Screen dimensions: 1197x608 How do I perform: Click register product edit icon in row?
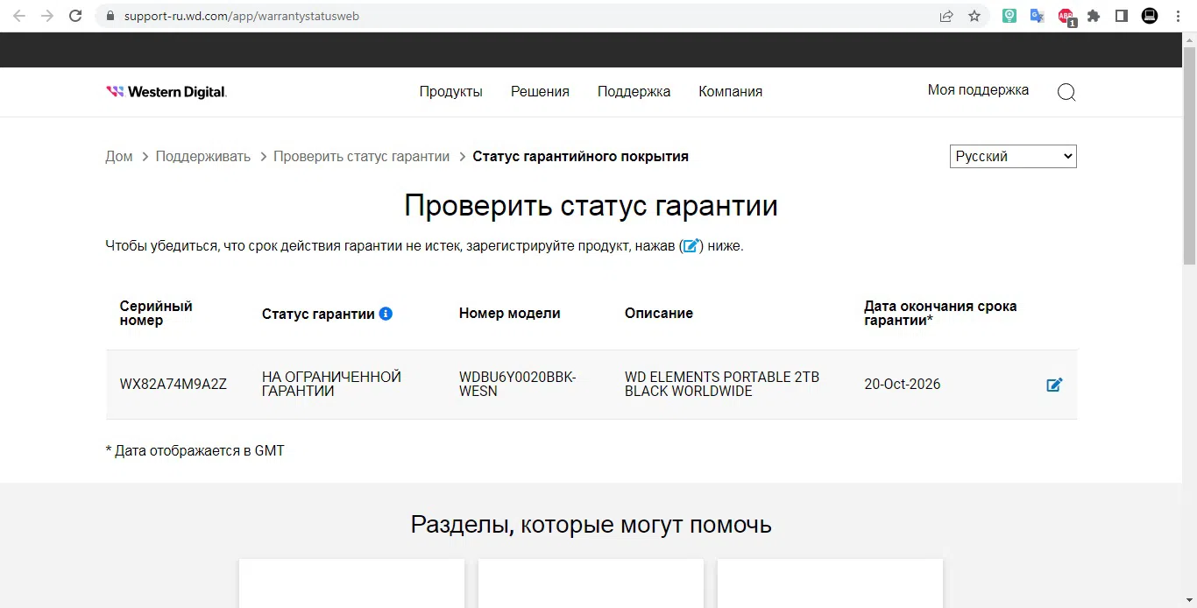click(1054, 385)
